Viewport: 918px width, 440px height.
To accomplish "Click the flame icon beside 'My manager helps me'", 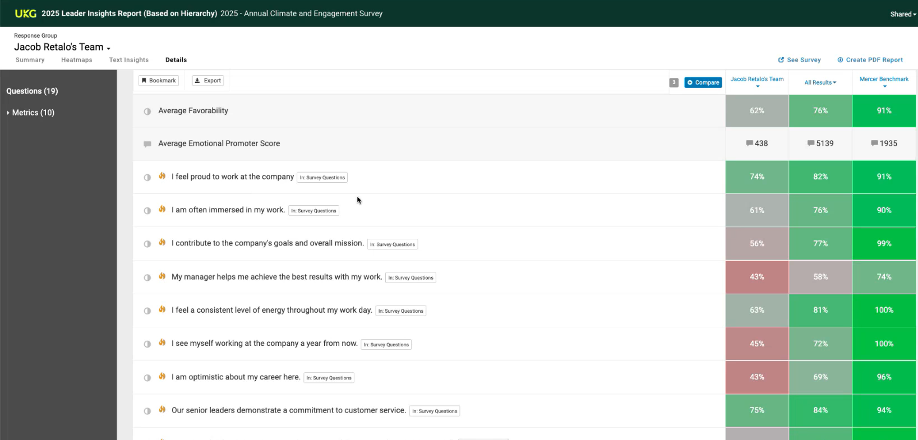I will pyautogui.click(x=162, y=276).
